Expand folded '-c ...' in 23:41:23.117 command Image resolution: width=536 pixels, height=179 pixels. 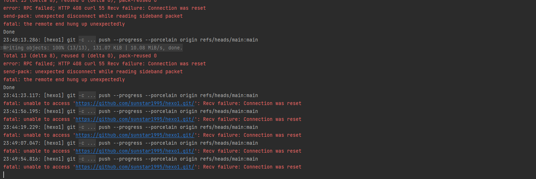tap(87, 96)
